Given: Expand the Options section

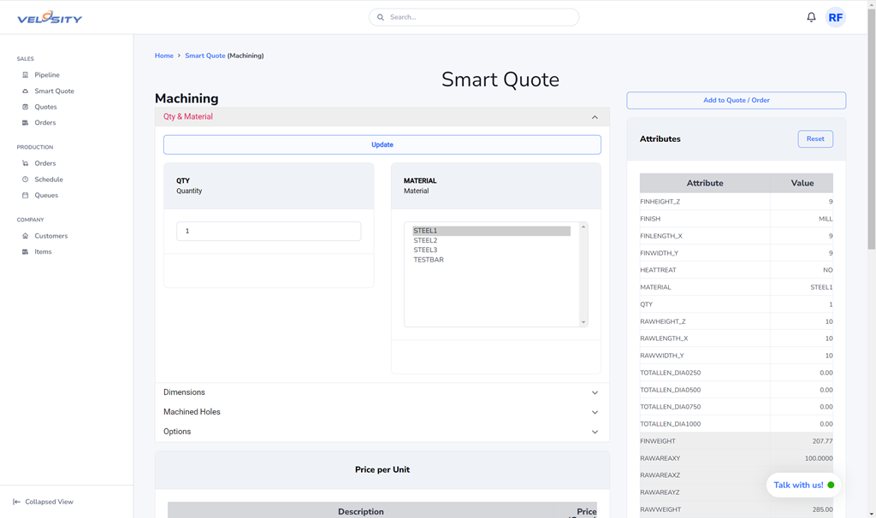Looking at the screenshot, I should [x=595, y=432].
